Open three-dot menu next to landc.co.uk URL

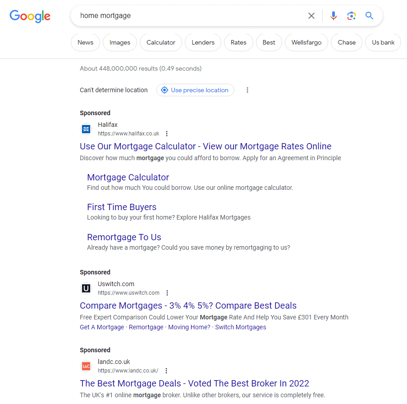click(x=166, y=371)
